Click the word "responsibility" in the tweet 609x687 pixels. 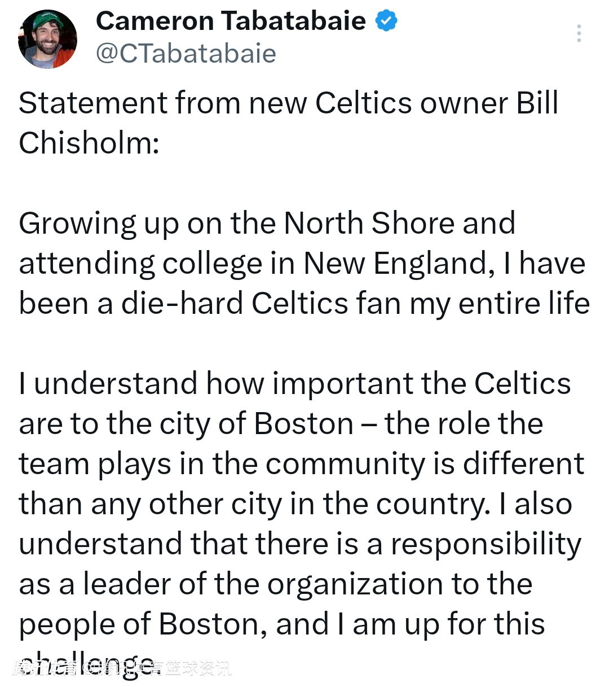(486, 544)
